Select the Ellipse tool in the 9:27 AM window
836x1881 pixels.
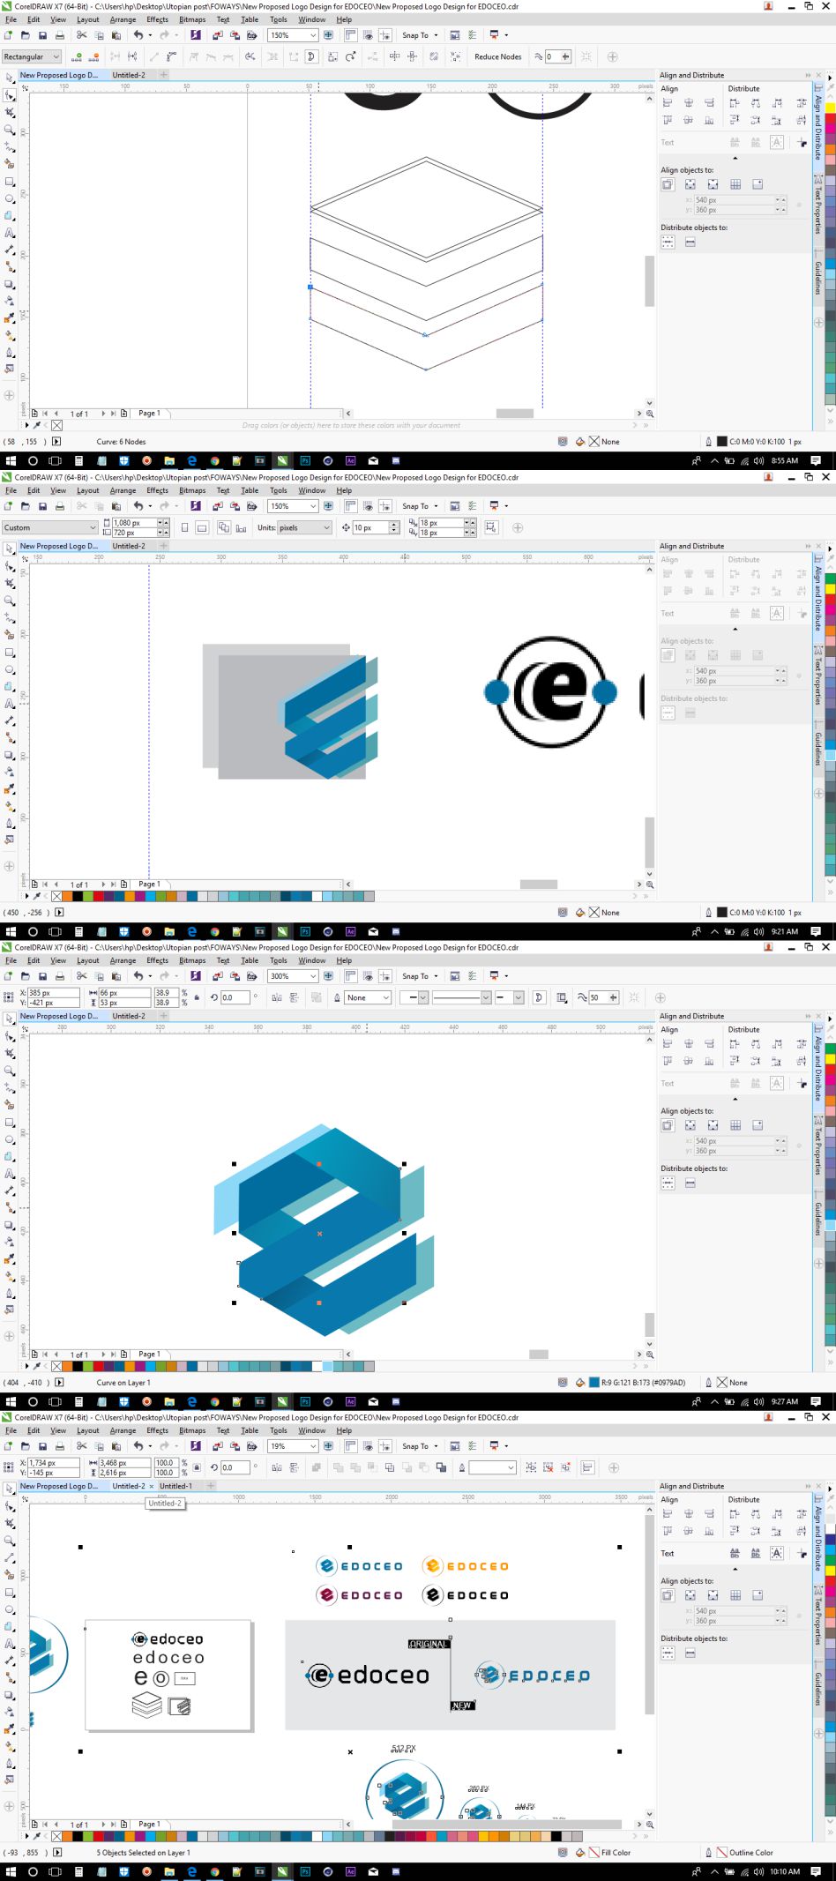(x=10, y=1139)
